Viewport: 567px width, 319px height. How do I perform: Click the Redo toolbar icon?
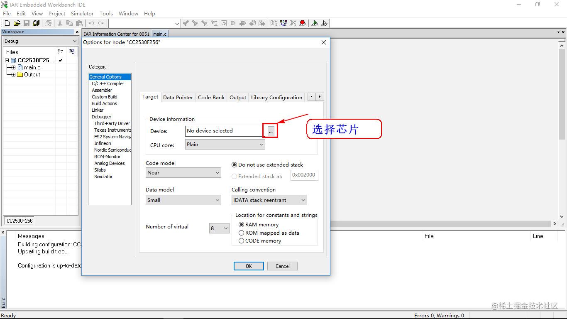(101, 23)
